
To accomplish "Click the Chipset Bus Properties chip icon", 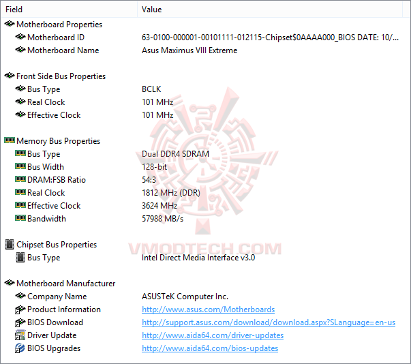I will (x=10, y=244).
